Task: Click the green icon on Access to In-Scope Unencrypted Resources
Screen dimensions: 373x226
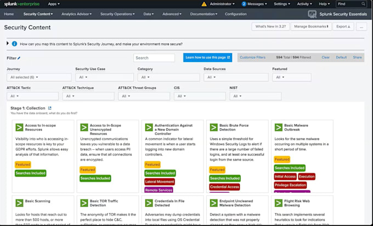Action: tap(84, 127)
